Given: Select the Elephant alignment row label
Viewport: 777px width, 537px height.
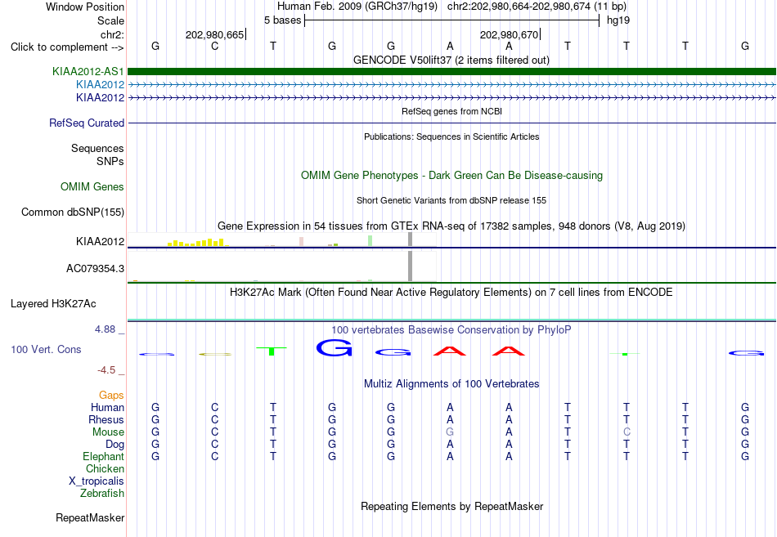Looking at the screenshot, I should [x=103, y=456].
